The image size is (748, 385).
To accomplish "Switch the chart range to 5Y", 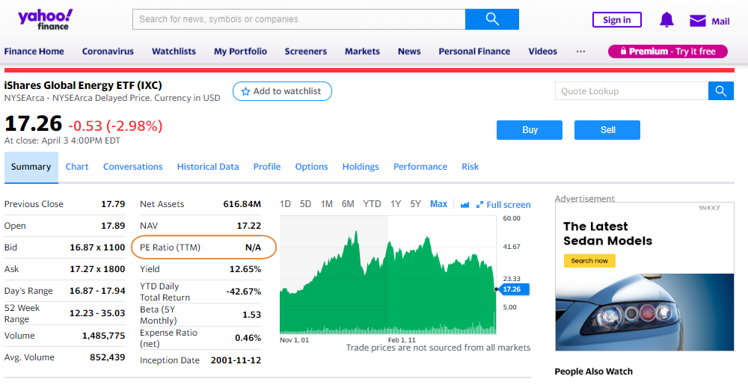I will click(415, 204).
